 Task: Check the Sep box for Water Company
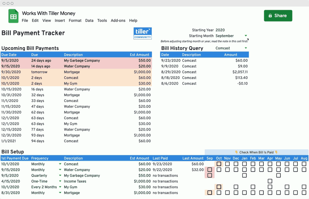[210, 169]
